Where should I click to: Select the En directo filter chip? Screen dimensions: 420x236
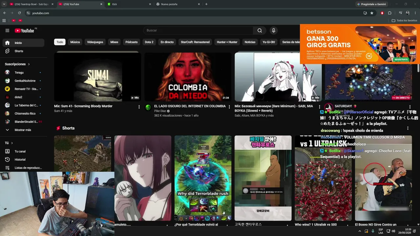(x=167, y=42)
